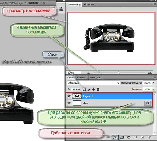157x141 pixels.
Task: Click the Link layers chain icon
Action: click(x=108, y=137)
